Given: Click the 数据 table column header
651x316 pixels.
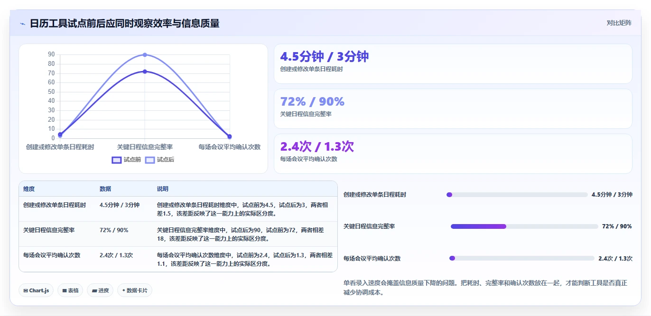Looking at the screenshot, I should pyautogui.click(x=105, y=189).
